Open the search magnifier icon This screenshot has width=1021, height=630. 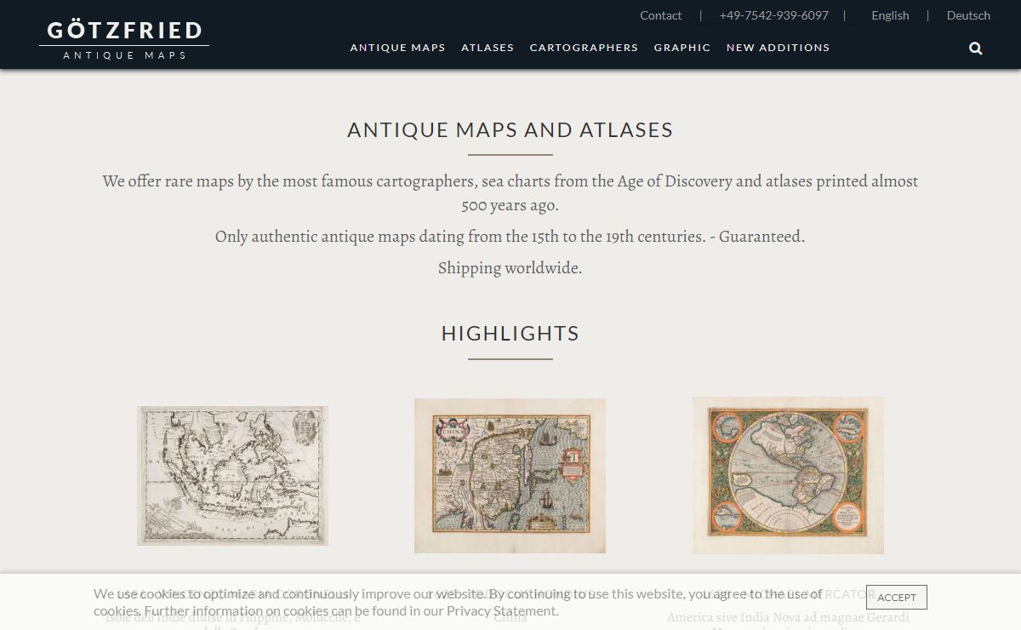[976, 49]
